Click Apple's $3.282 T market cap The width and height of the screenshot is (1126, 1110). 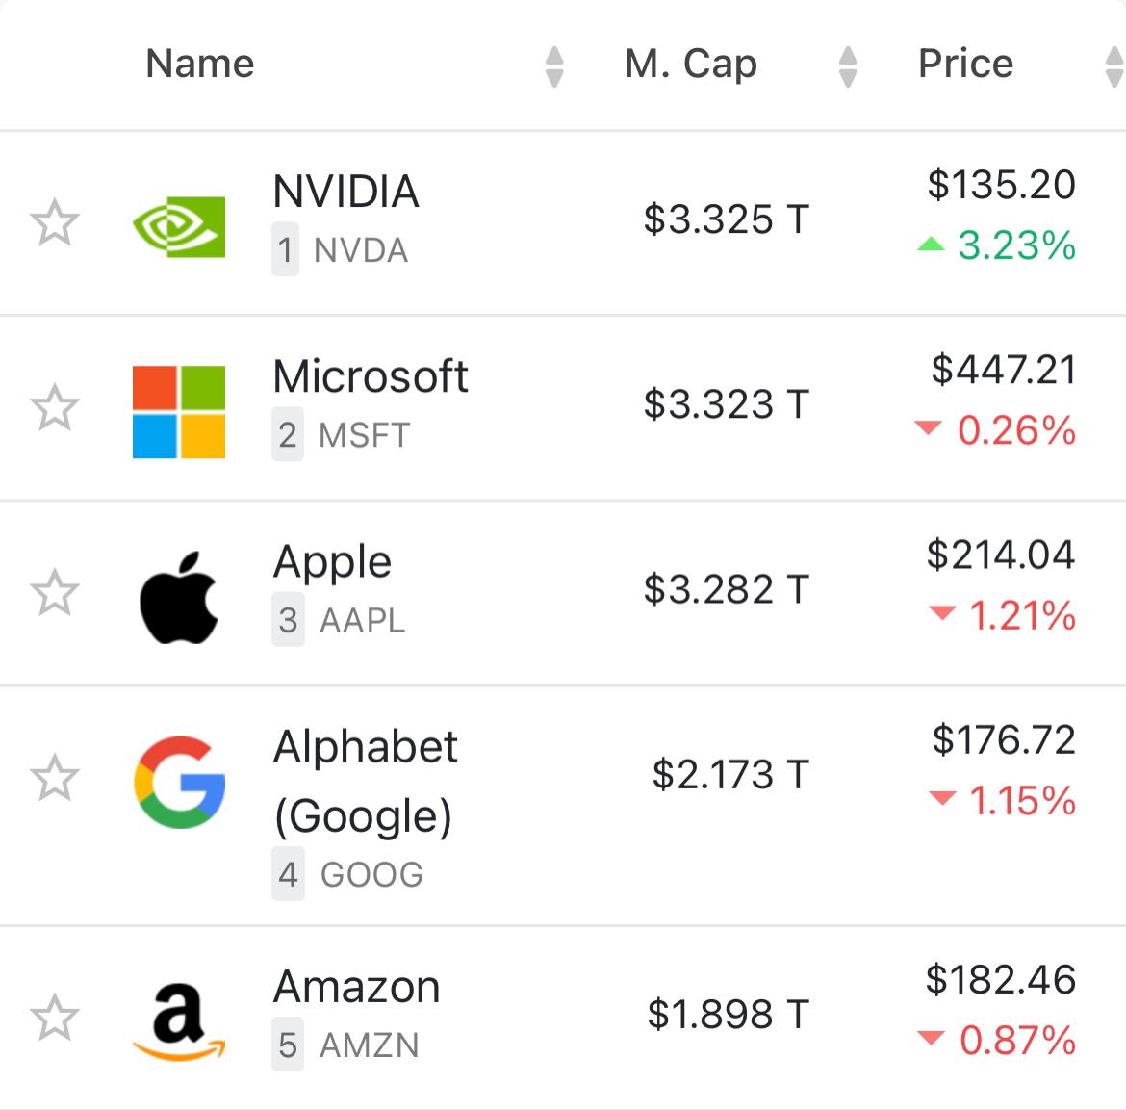(727, 589)
